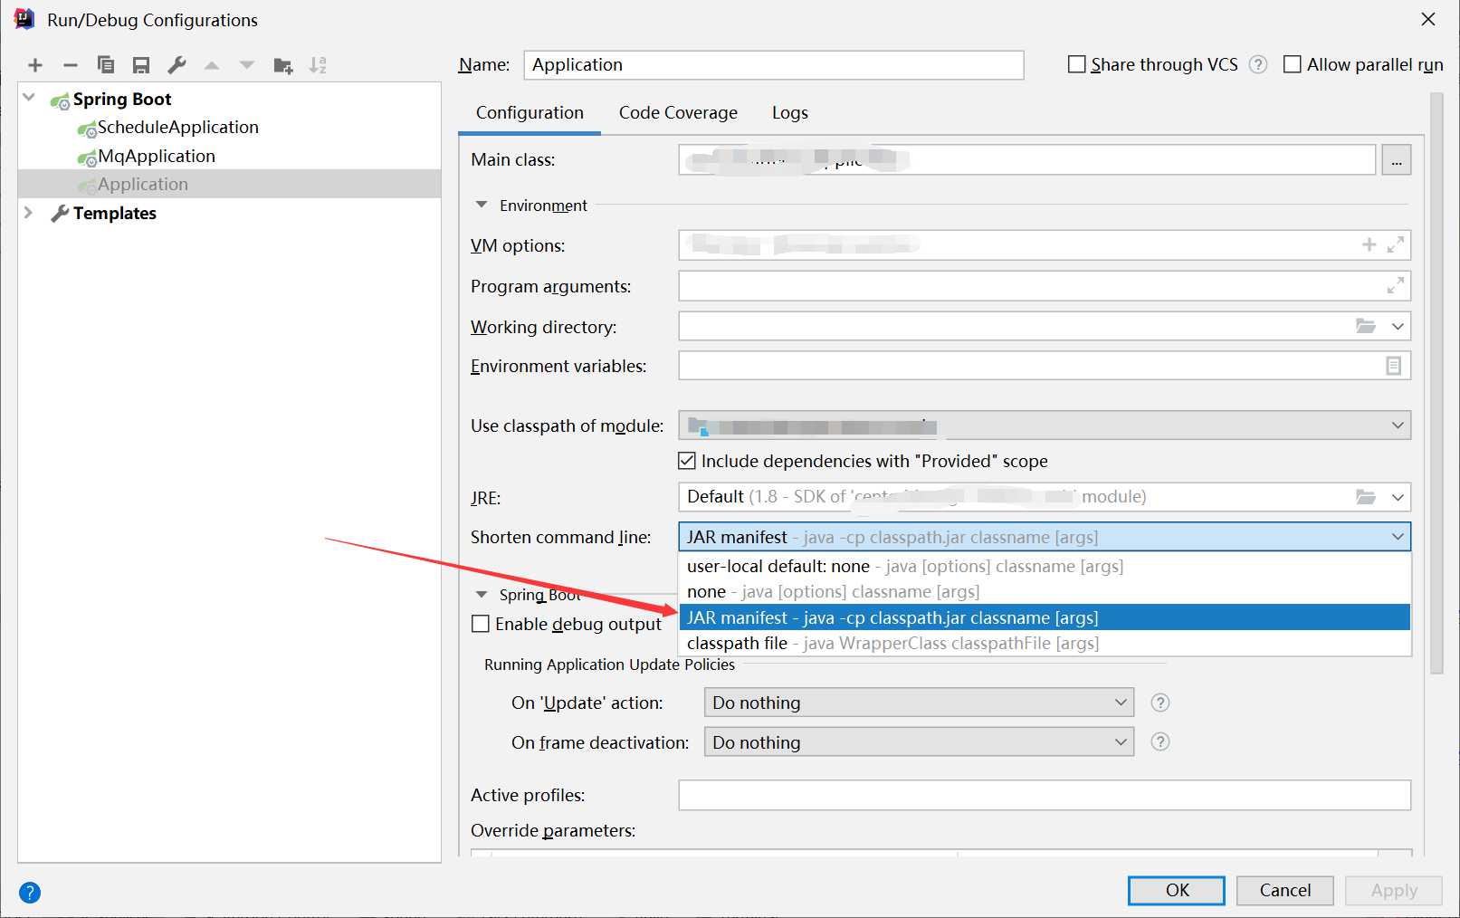Switch to the Code Coverage tab

[x=678, y=113]
